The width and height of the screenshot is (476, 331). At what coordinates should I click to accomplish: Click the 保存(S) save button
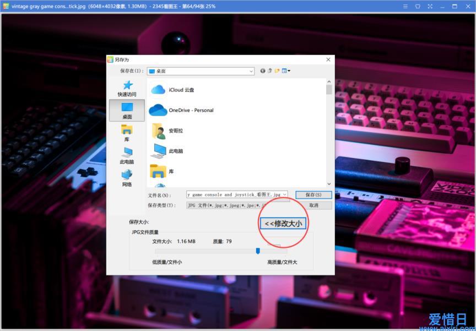(313, 195)
